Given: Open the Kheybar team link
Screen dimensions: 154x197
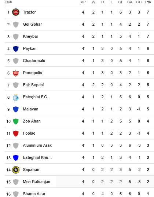Looking at the screenshot, I should coord(30,36).
